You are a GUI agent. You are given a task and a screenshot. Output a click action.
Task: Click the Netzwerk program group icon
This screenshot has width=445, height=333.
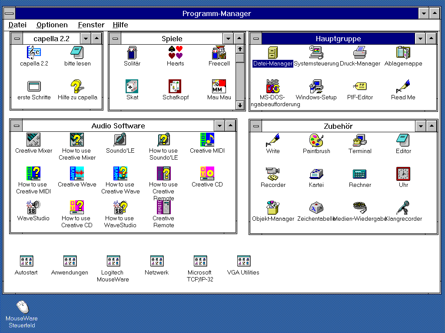[157, 261]
